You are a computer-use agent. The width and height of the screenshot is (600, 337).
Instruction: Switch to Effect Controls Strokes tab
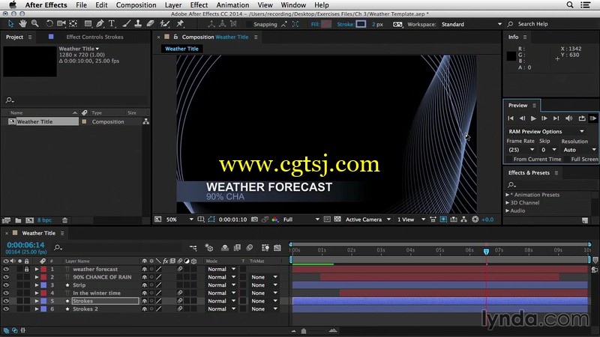pyautogui.click(x=94, y=37)
